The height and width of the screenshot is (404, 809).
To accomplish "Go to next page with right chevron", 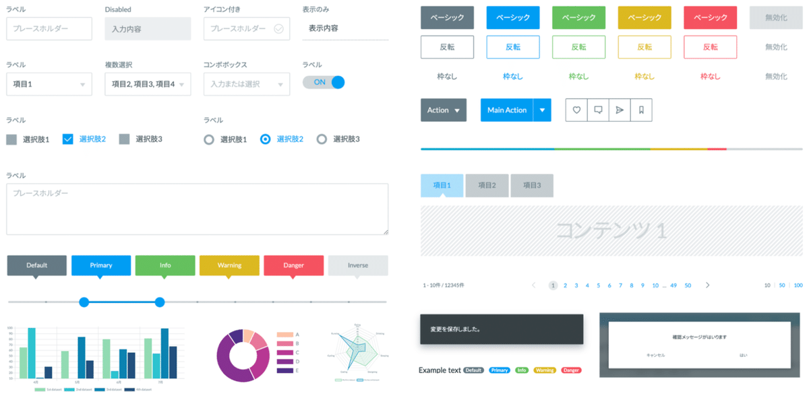I will (707, 285).
